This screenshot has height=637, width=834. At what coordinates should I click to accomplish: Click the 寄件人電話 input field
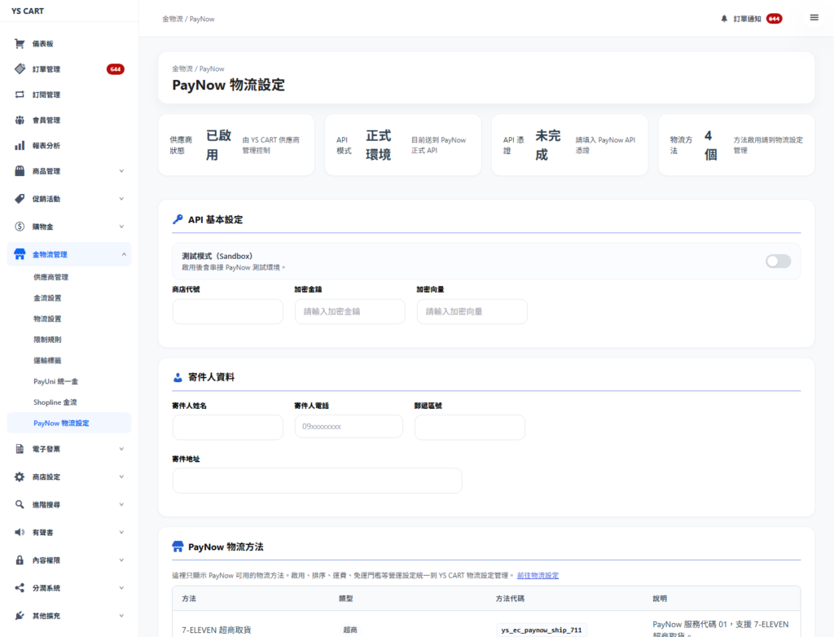click(349, 426)
